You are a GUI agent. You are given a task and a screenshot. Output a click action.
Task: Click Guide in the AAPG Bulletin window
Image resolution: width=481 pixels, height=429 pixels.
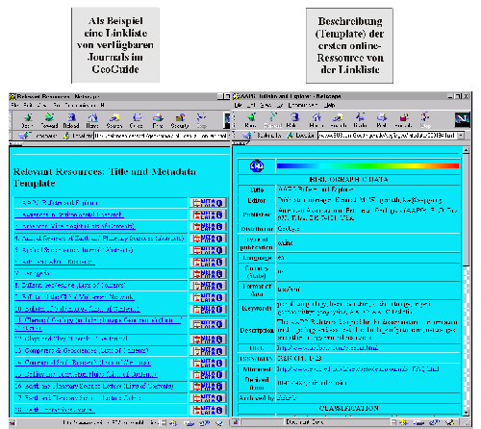tap(360, 120)
